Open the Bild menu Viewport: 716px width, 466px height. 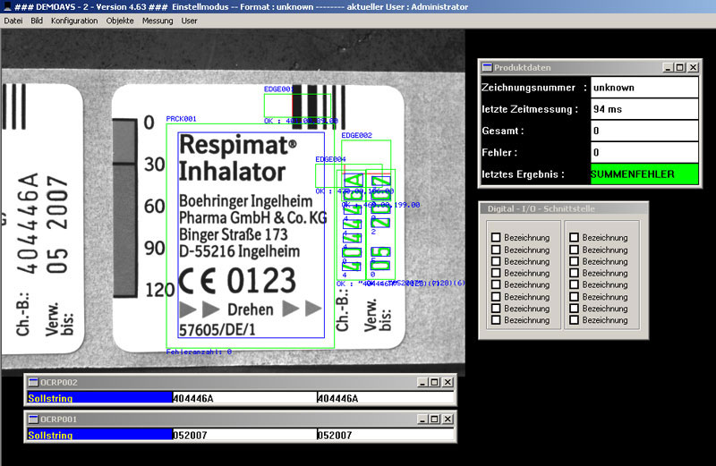click(37, 21)
